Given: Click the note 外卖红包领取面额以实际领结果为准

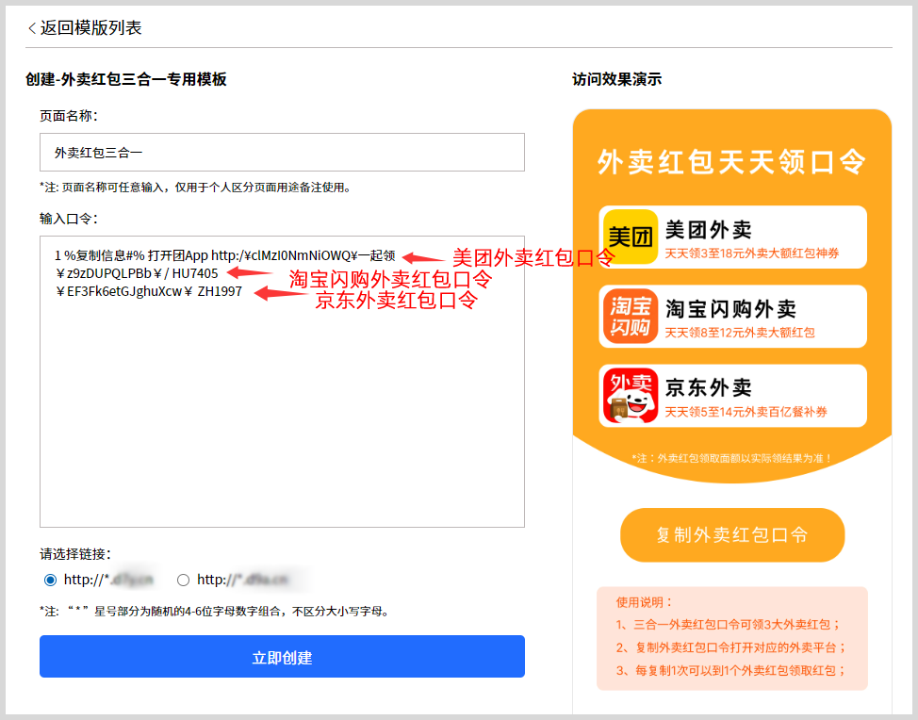Looking at the screenshot, I should (731, 458).
